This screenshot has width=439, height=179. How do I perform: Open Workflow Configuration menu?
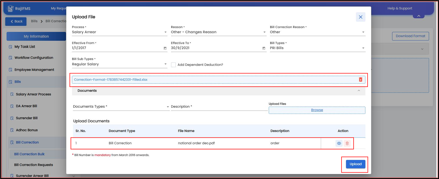pos(34,58)
